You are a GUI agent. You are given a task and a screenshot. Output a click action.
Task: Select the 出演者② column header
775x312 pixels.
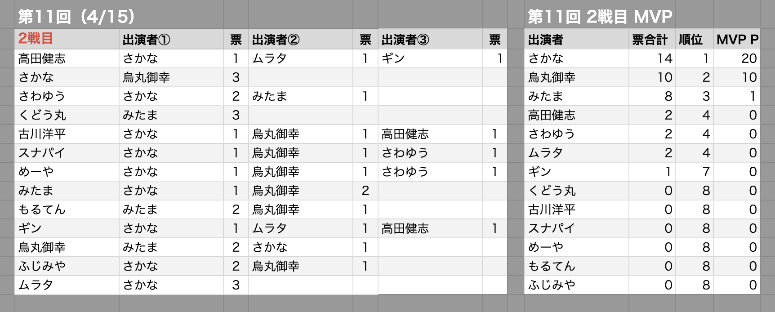pyautogui.click(x=301, y=39)
